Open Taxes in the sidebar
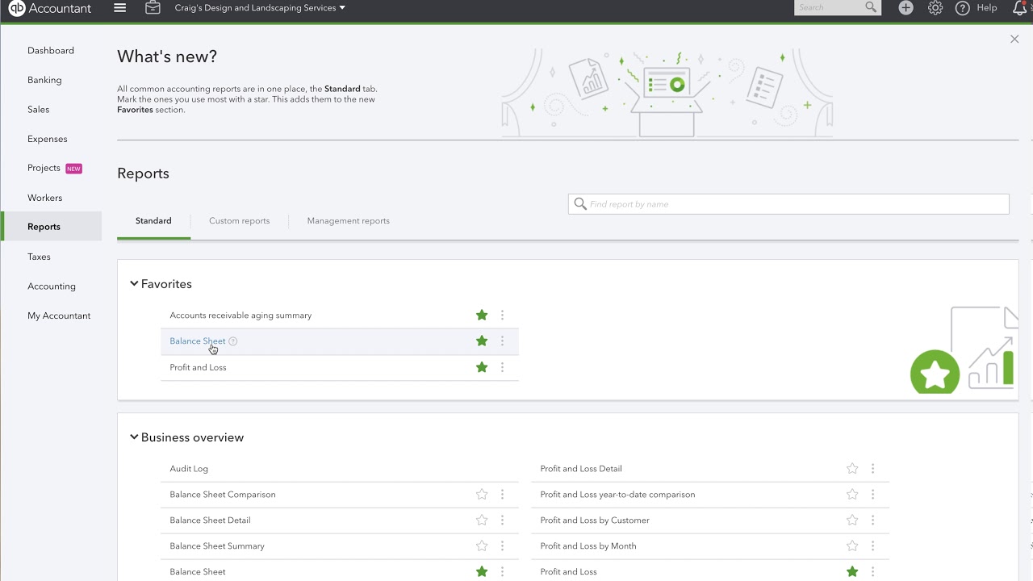The width and height of the screenshot is (1033, 581). coord(39,257)
